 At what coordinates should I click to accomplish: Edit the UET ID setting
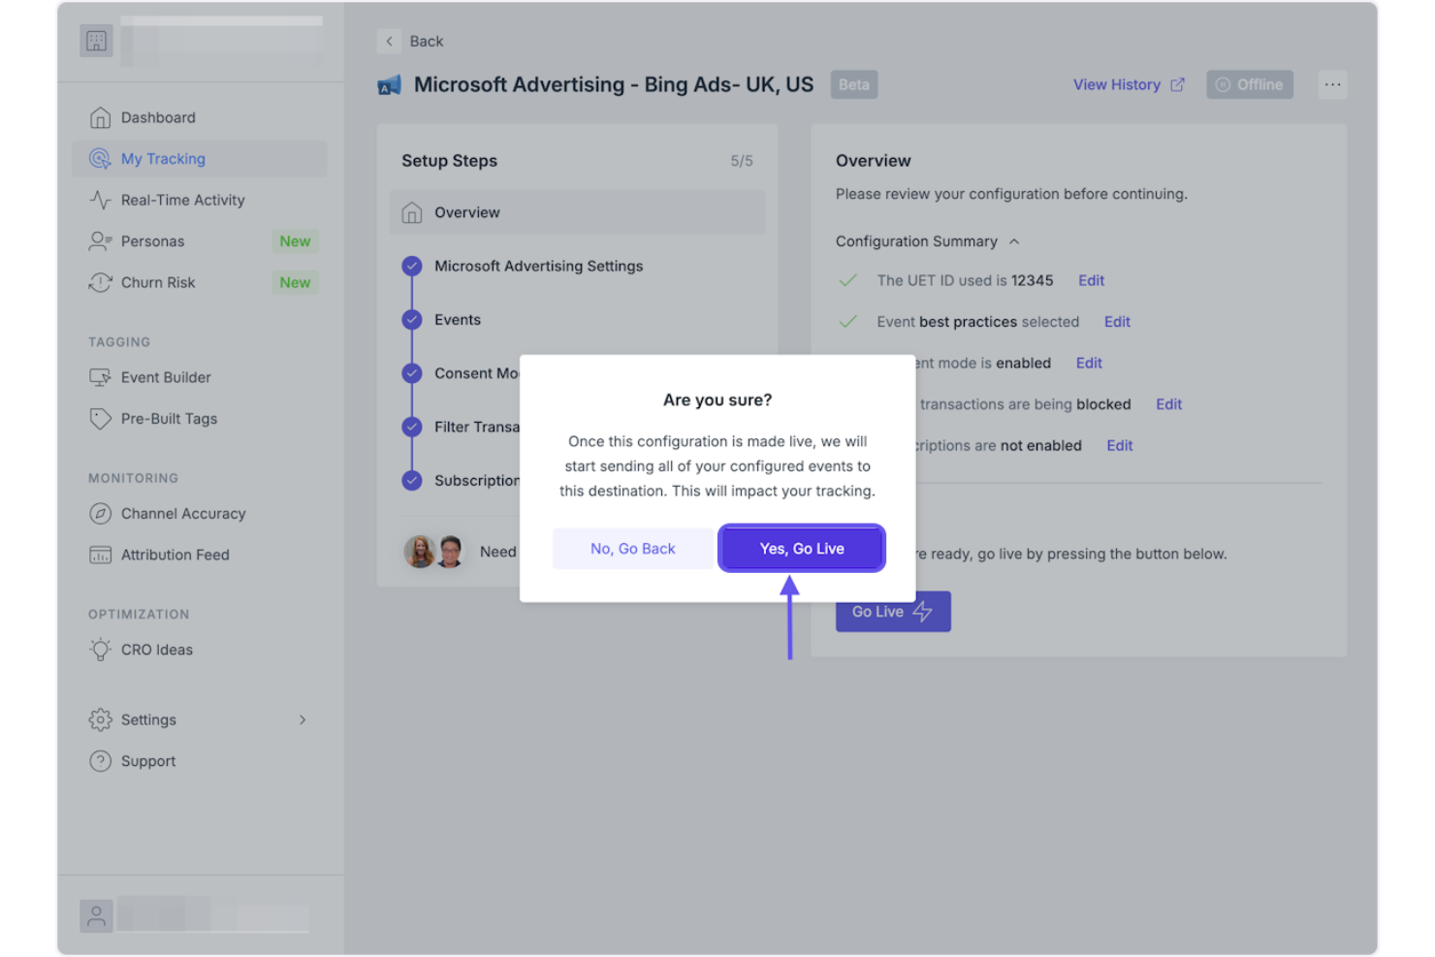coord(1091,280)
